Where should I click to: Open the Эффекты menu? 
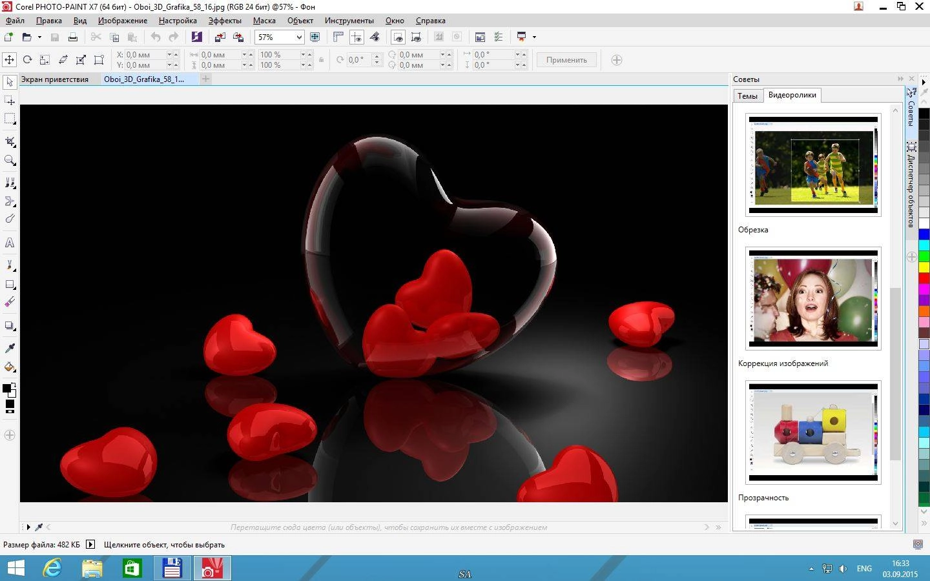[x=225, y=21]
